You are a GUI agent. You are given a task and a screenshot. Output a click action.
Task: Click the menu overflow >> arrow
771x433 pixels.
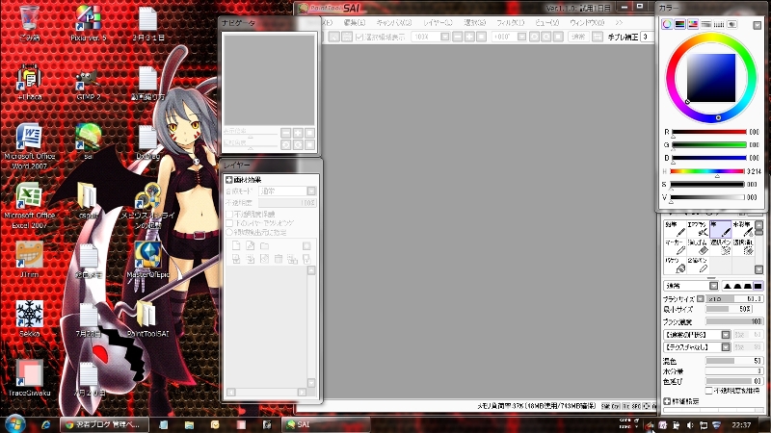[619, 22]
